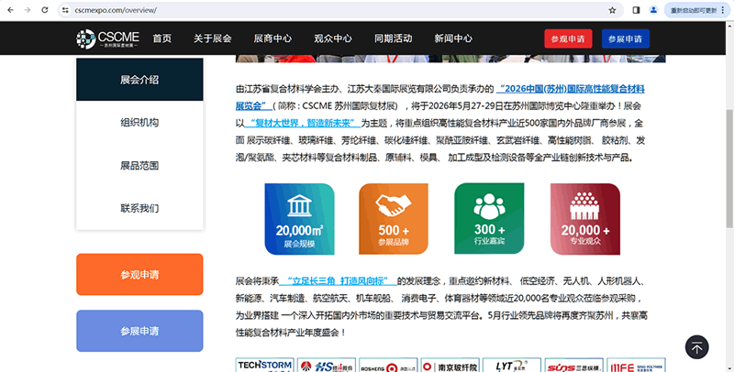Select 展品范围 in the sidebar
The width and height of the screenshot is (734, 372).
139,166
